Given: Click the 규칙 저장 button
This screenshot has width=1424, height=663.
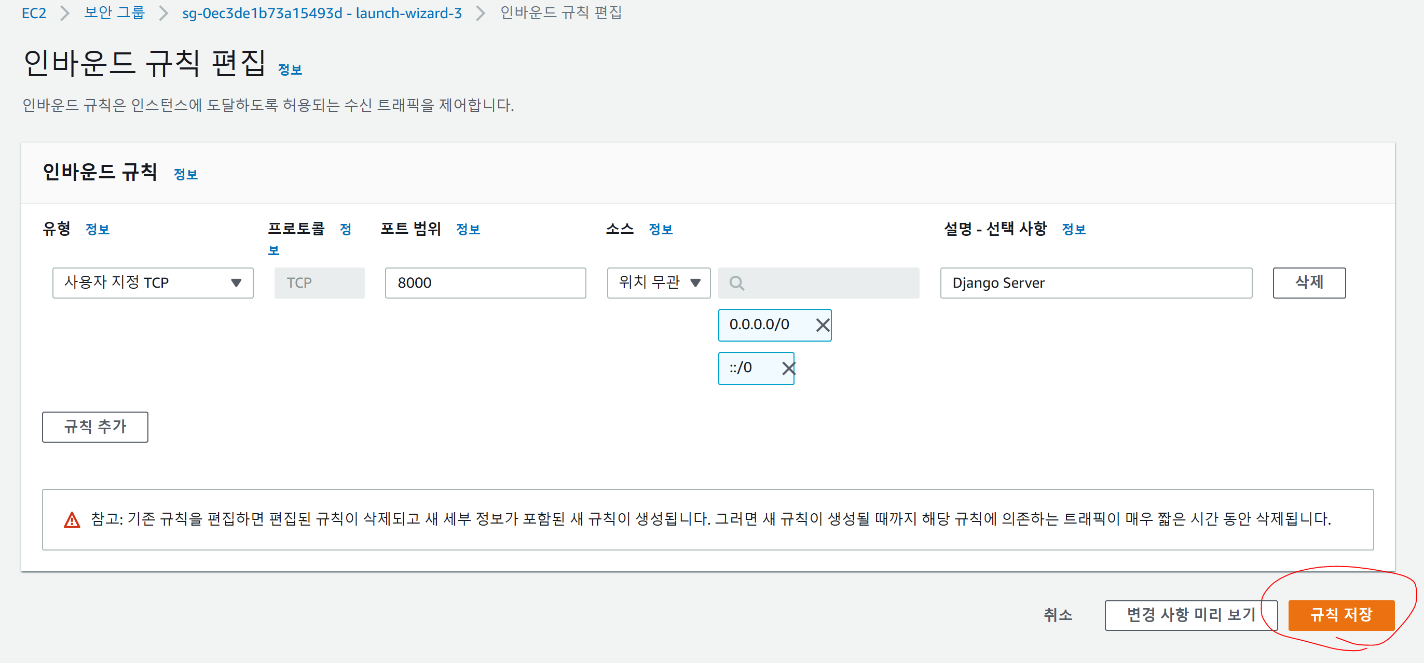Looking at the screenshot, I should pos(1340,615).
